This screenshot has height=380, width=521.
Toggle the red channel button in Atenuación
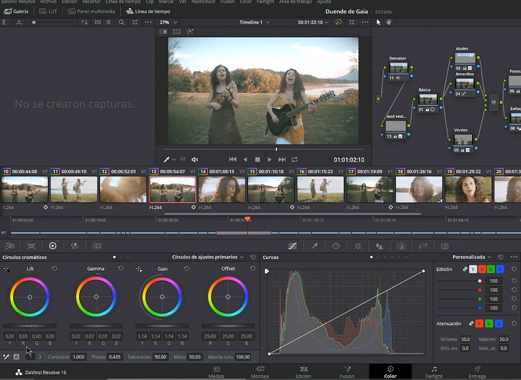point(478,324)
